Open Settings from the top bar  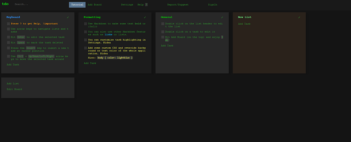[x=127, y=5]
